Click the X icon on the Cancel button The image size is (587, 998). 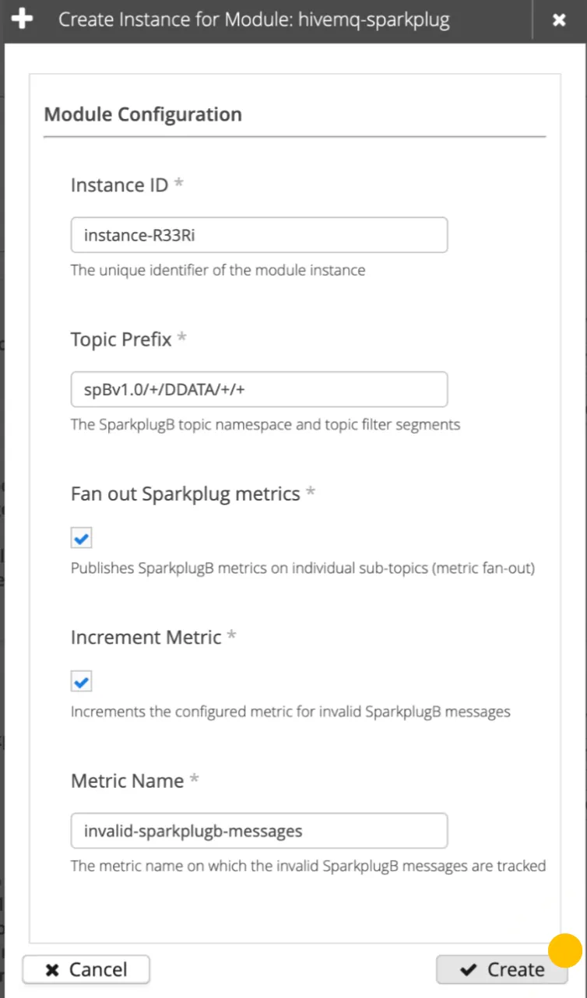pyautogui.click(x=53, y=969)
